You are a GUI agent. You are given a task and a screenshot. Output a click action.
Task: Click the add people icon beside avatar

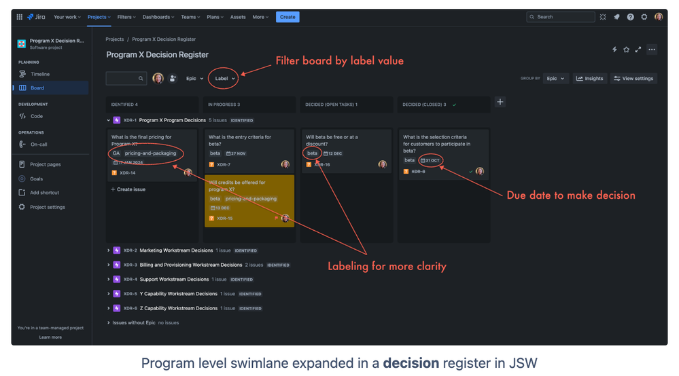point(173,78)
